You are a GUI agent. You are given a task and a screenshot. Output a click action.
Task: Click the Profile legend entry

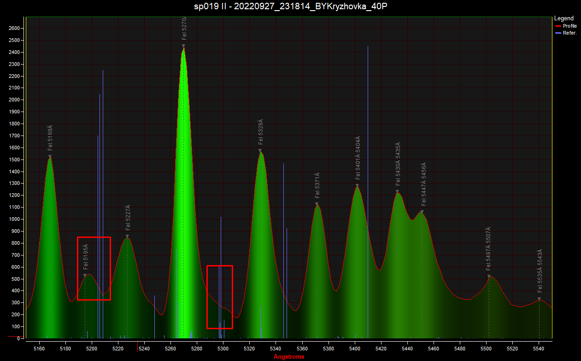pyautogui.click(x=566, y=26)
